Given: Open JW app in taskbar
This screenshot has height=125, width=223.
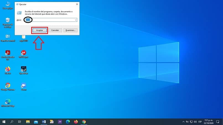Looking at the screenshot, I should 60,122.
